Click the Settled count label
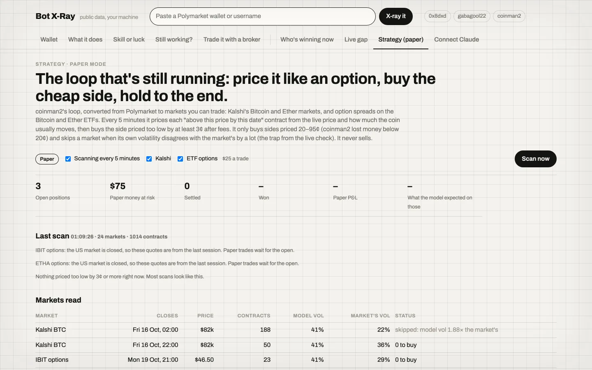Screen dimensions: 592x370 [192, 198]
